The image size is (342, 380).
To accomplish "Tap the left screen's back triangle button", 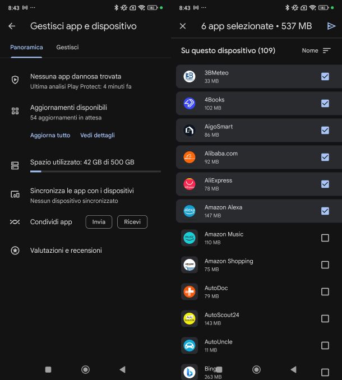I will [123, 369].
